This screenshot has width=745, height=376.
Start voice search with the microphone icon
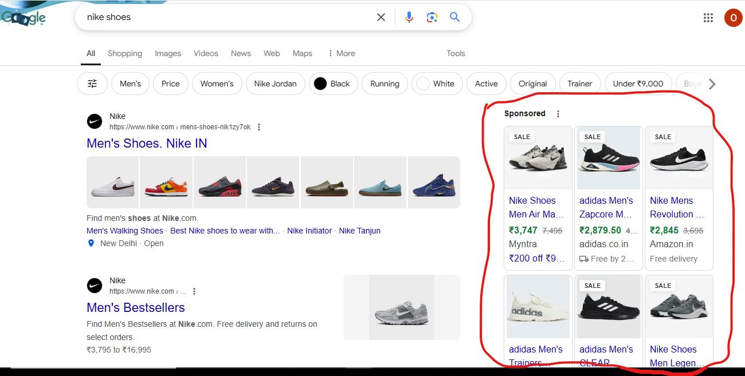coord(409,17)
